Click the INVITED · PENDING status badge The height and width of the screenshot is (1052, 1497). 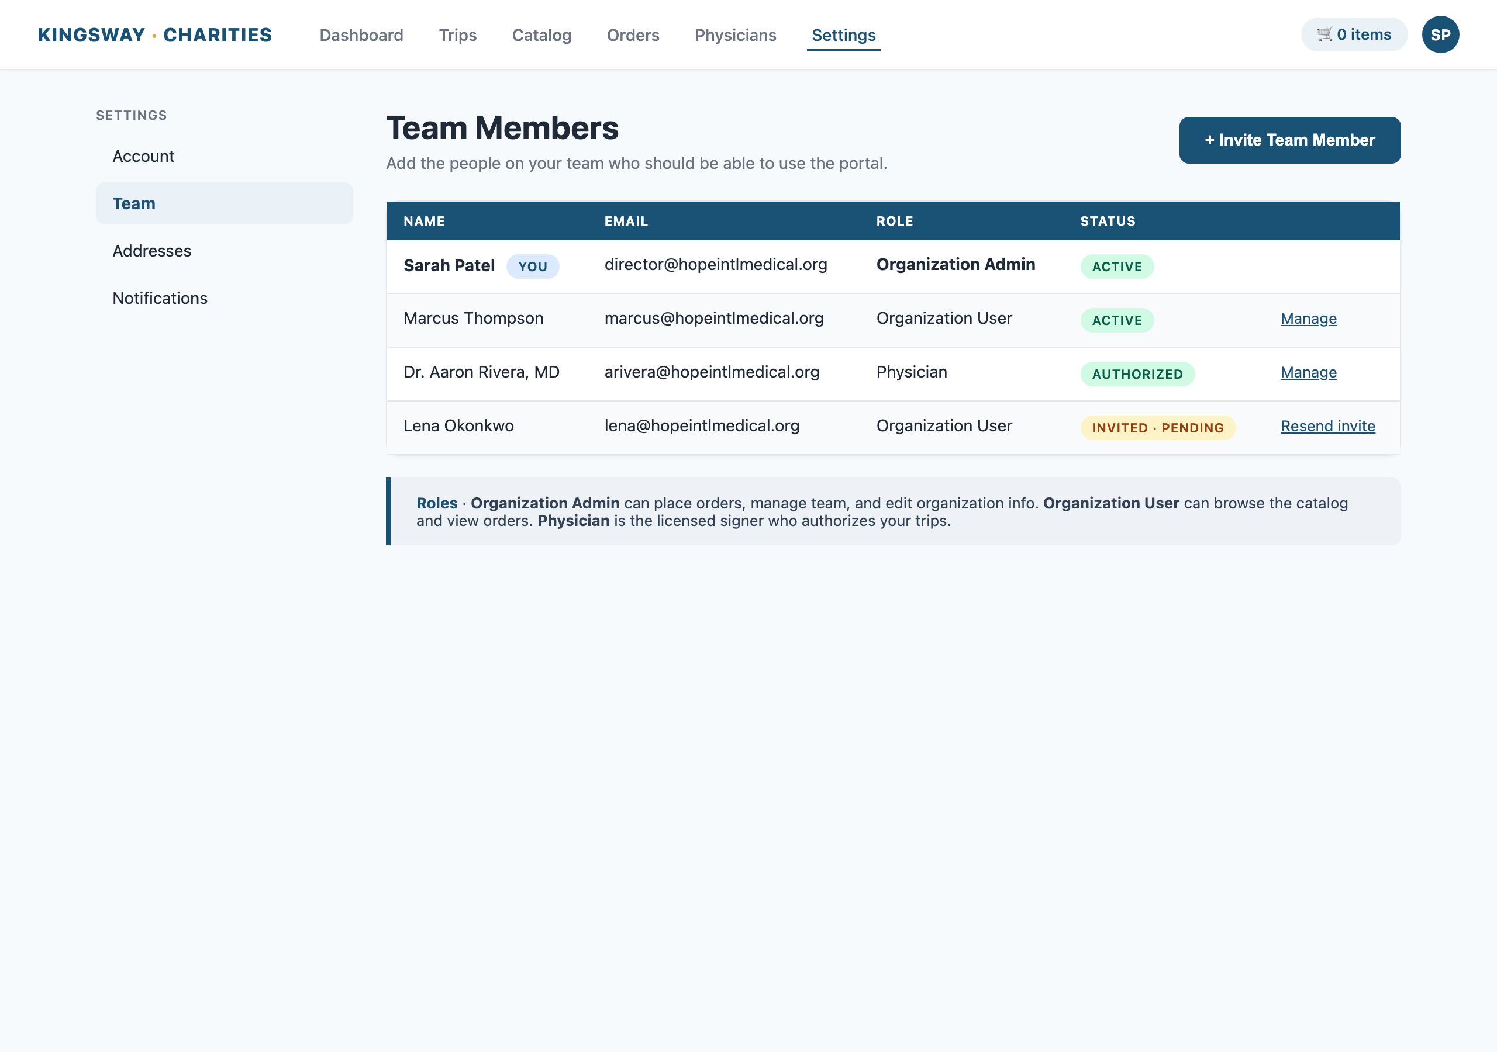coord(1158,428)
